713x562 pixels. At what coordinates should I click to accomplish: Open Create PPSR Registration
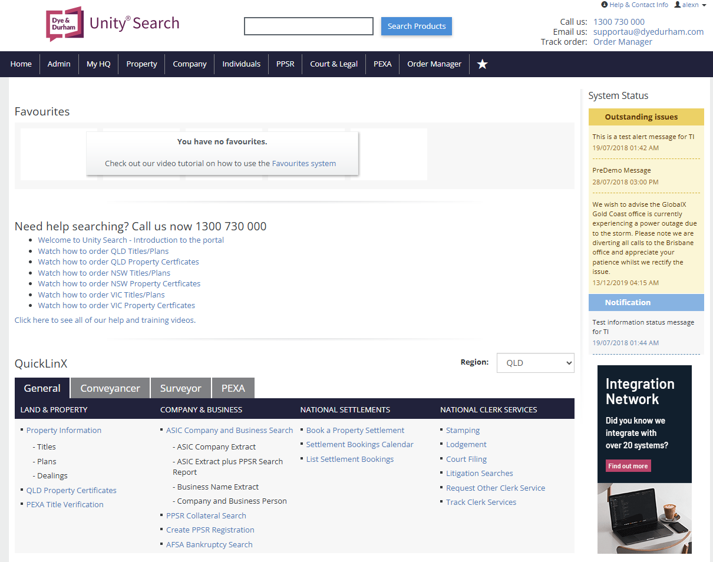pos(210,530)
